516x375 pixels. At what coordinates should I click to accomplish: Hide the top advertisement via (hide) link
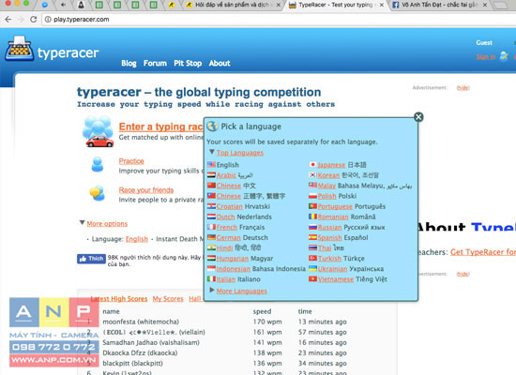463,87
